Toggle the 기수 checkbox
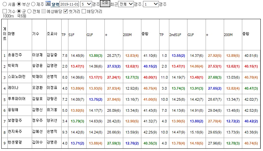263x151 pixels. pyautogui.click(x=5, y=11)
